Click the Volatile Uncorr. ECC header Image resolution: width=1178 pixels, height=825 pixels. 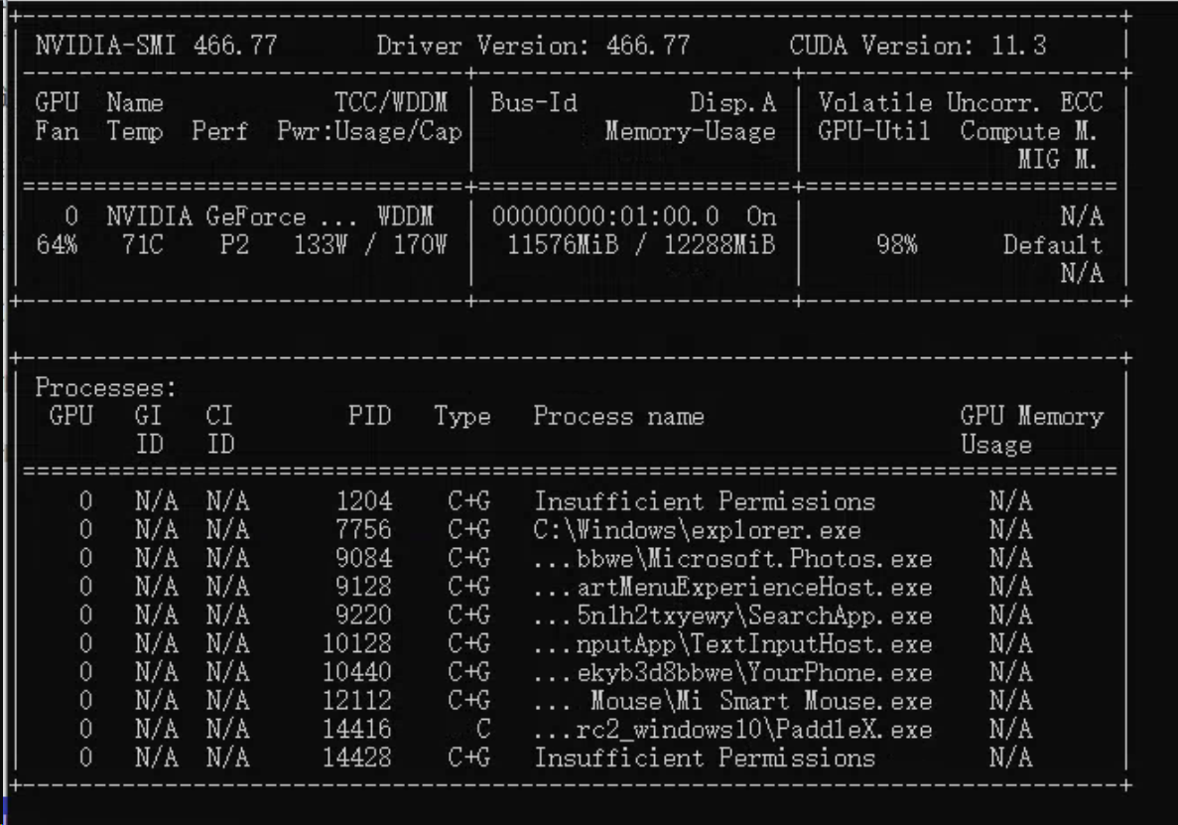960,103
